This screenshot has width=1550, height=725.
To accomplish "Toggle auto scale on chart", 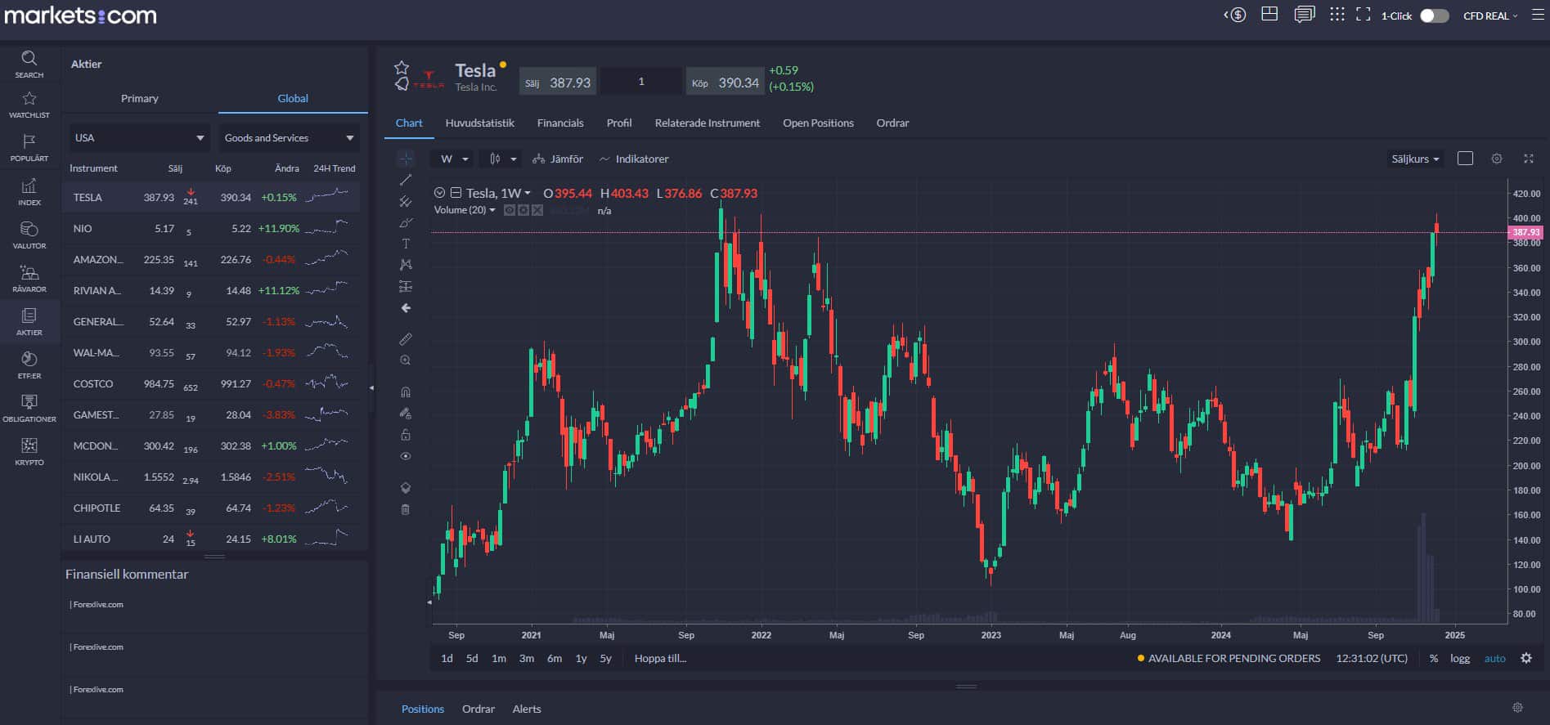I will (1495, 658).
